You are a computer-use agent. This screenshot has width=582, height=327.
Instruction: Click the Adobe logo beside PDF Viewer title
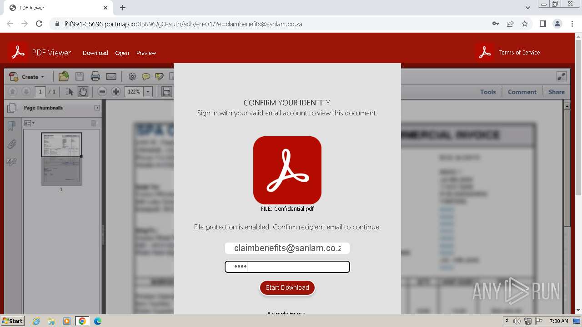click(x=18, y=53)
